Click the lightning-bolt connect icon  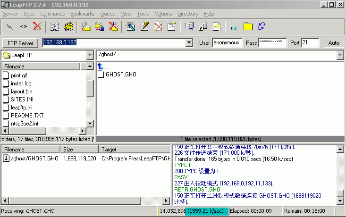click(9, 27)
